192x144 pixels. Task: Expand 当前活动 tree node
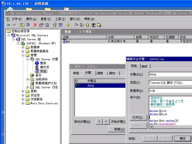tap(28, 79)
